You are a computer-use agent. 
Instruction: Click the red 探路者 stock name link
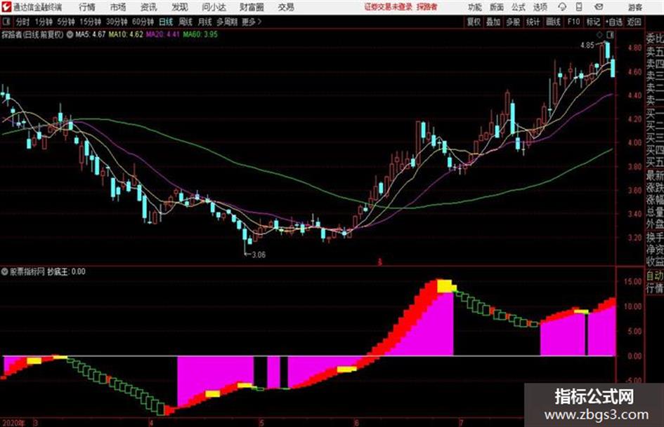click(427, 7)
